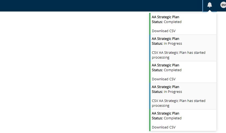Click the title of the fourth notification

tap(165, 87)
